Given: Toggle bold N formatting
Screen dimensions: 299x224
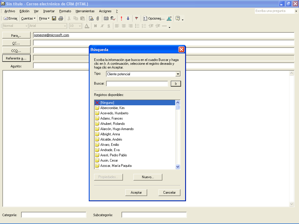Looking at the screenshot, I should [95, 26].
